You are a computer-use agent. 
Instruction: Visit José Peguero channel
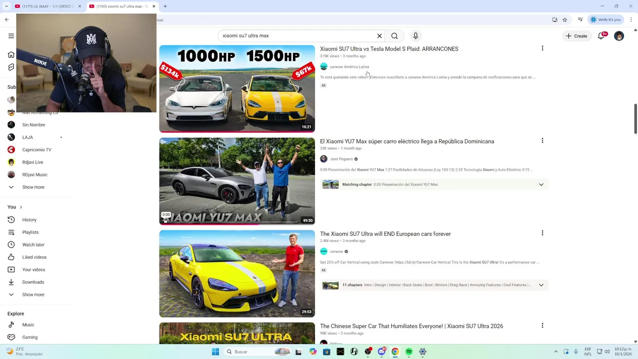point(341,159)
